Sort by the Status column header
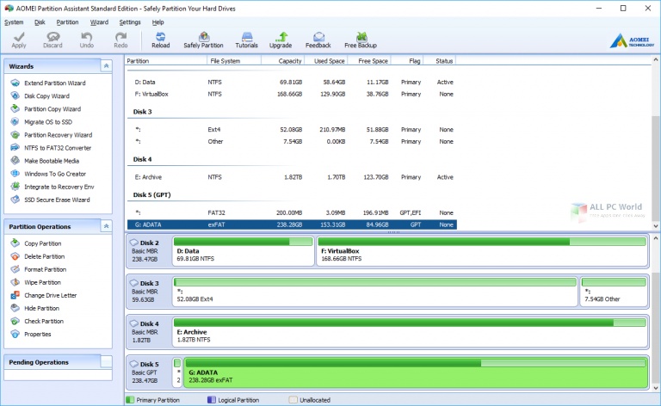This screenshot has width=661, height=406. pos(439,61)
